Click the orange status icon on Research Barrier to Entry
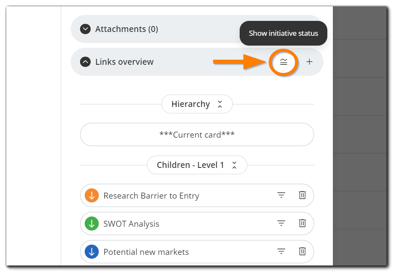This screenshot has height=277, width=398. [x=92, y=195]
